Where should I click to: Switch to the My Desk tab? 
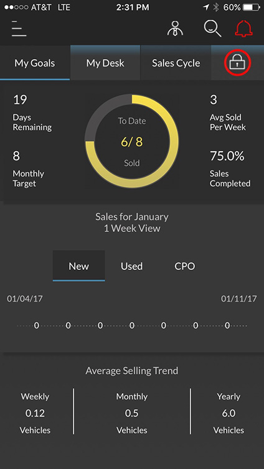point(105,63)
